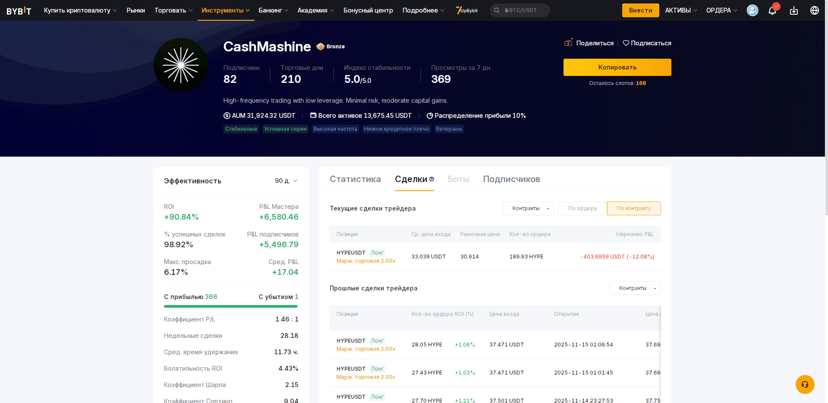
Task: Click the Ветераны tag
Action: click(449, 129)
